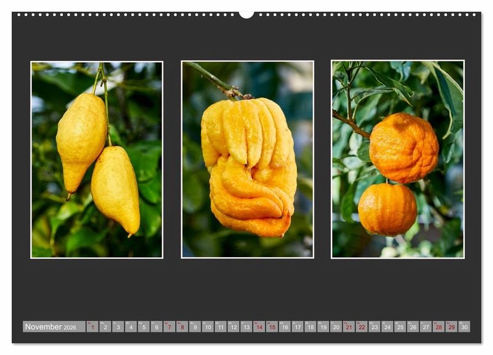
Task: Pick red-marked day 22
Action: [x=362, y=327]
